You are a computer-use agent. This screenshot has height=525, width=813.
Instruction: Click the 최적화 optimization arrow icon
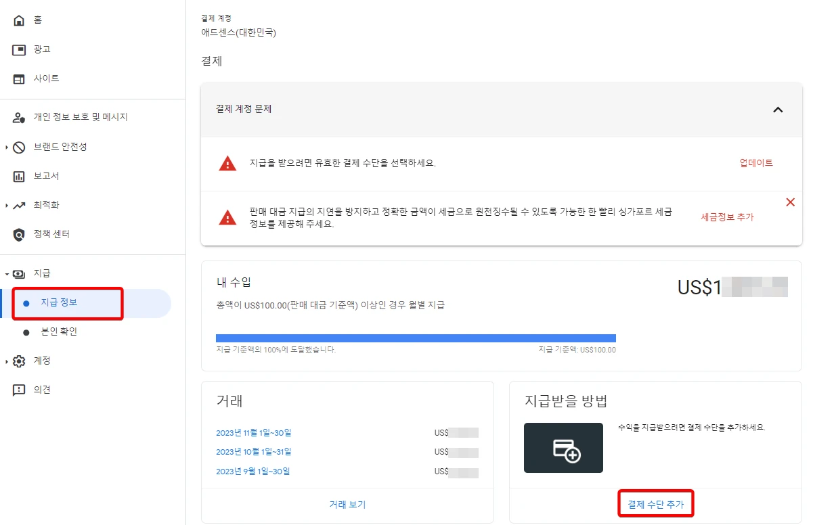click(20, 205)
